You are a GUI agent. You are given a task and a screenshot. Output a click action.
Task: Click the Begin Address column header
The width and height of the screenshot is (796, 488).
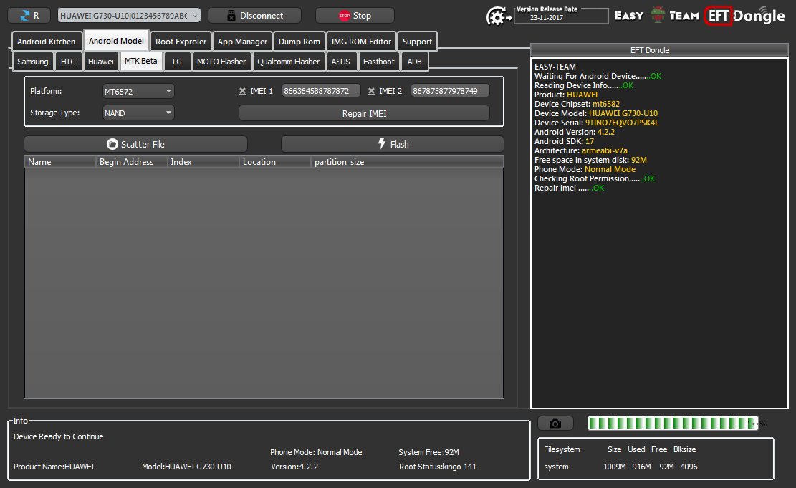coord(132,162)
